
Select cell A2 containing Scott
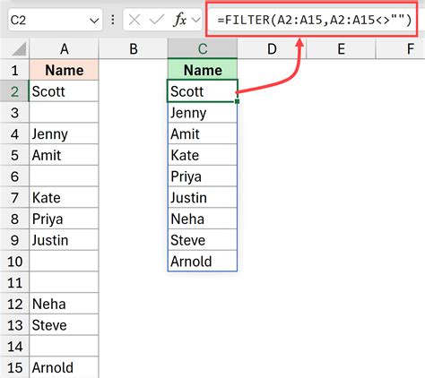[64, 91]
